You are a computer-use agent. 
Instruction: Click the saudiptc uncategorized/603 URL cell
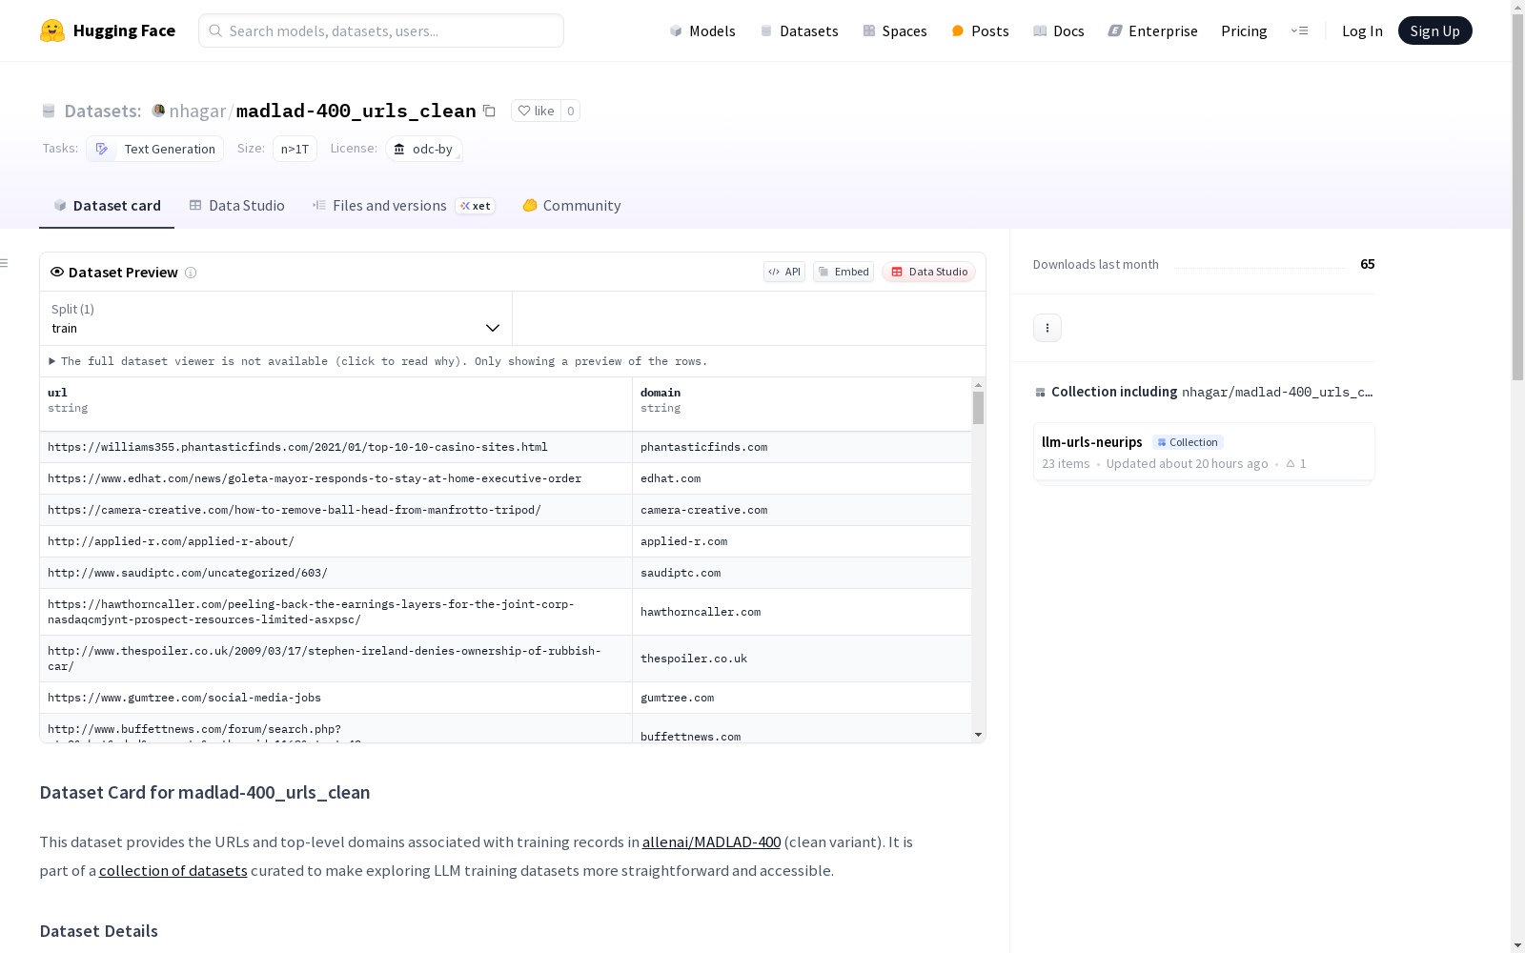(335, 573)
